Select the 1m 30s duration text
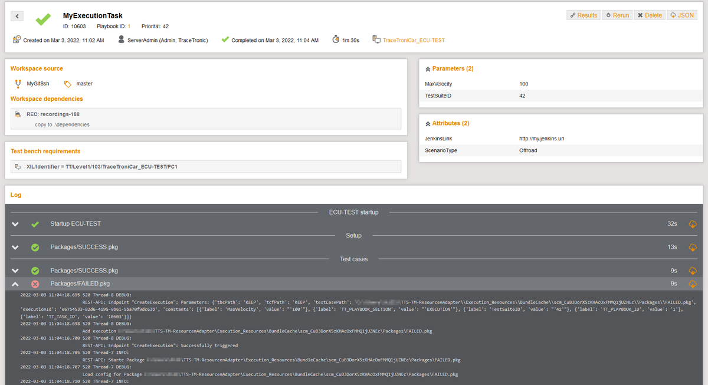 tap(350, 40)
